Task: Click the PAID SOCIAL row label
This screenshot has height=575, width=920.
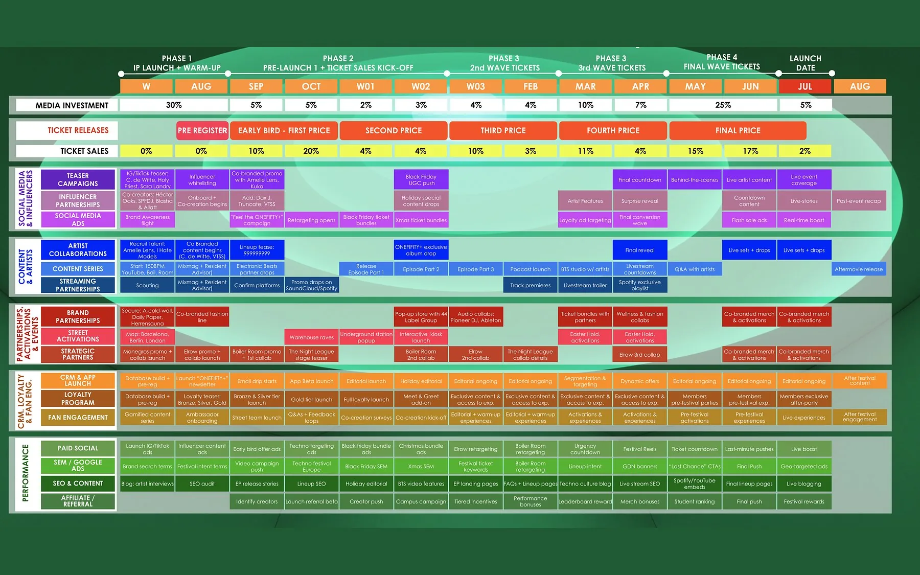Action: (78, 448)
